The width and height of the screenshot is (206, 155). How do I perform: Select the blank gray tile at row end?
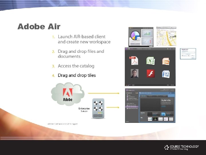[x=171, y=119]
